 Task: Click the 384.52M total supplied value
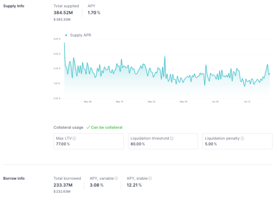coord(63,13)
